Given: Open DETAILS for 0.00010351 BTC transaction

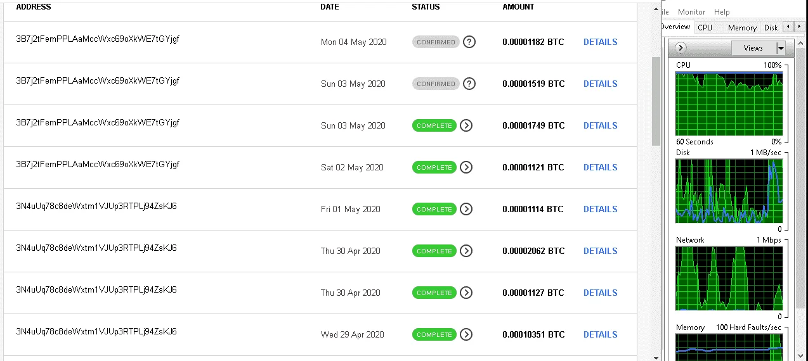Looking at the screenshot, I should coord(600,334).
